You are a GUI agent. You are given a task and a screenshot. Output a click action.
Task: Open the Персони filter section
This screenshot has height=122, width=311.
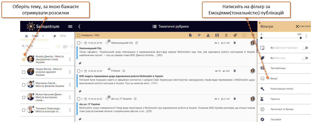284,99
